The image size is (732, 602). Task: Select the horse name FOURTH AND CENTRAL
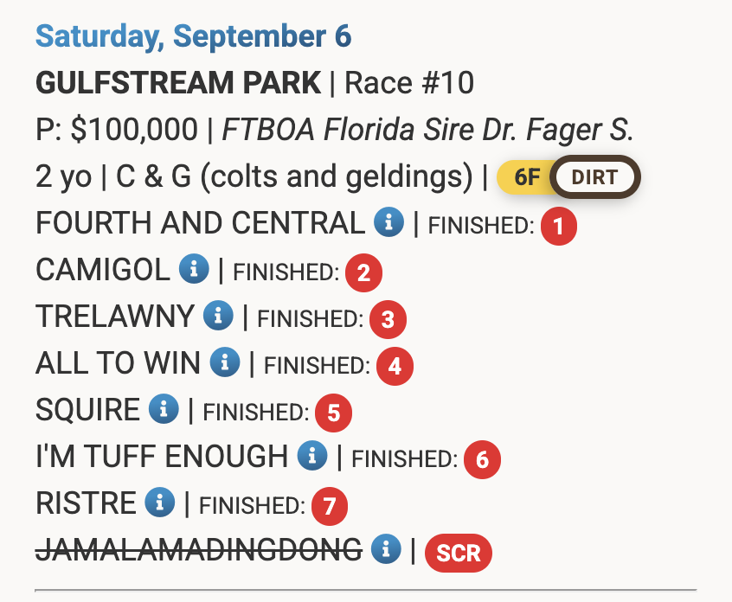click(x=200, y=224)
